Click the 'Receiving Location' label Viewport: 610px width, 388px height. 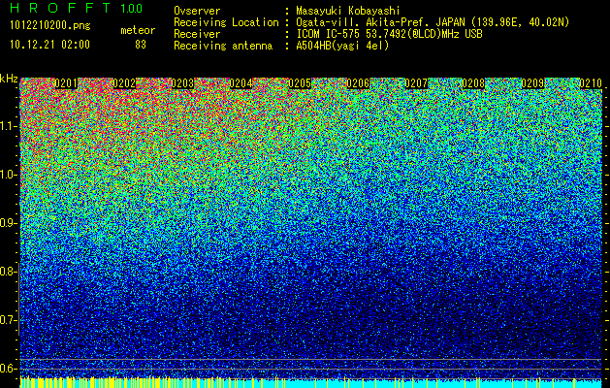click(226, 22)
